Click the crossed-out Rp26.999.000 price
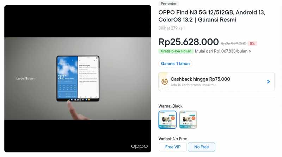This screenshot has height=157, width=282. 233,43
